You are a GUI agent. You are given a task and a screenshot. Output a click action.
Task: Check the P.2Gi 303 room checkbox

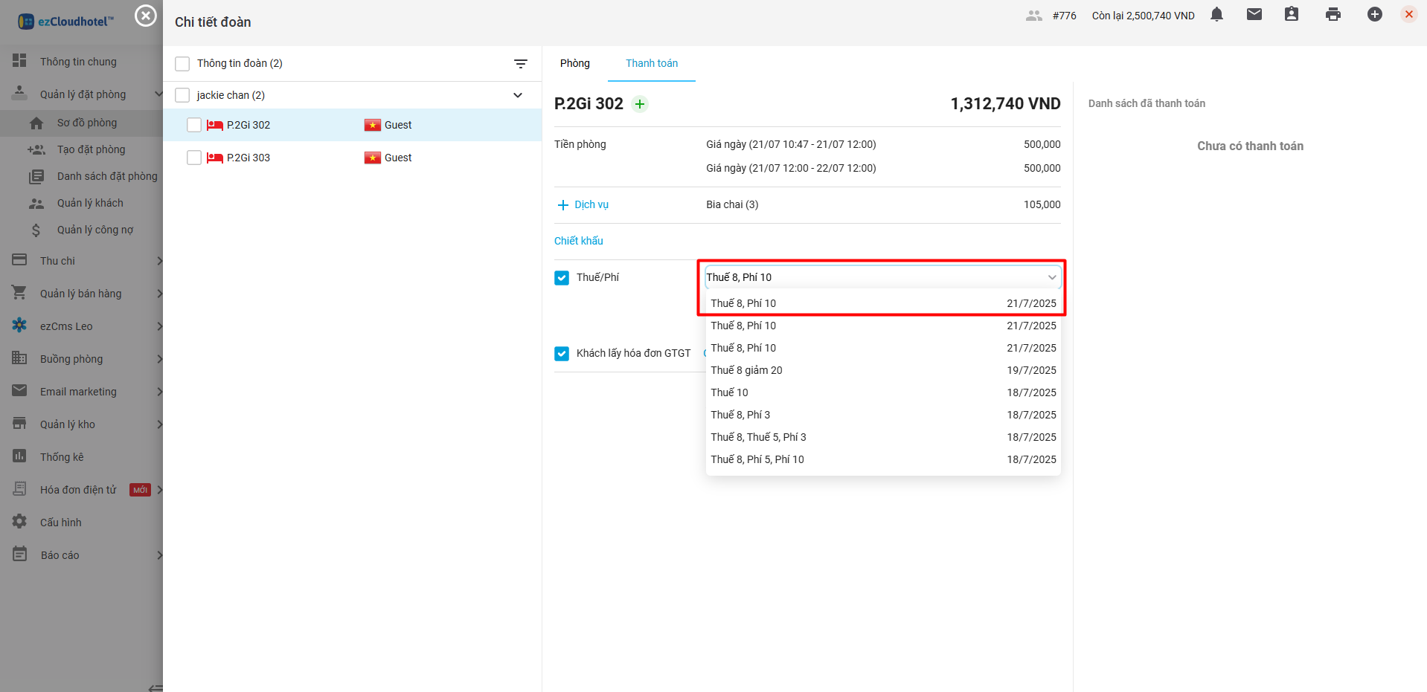[194, 158]
